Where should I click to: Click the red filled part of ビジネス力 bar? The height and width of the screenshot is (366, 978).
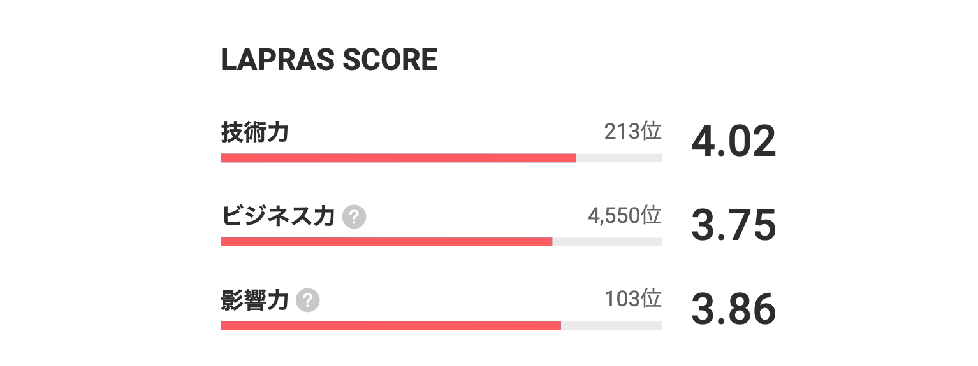click(x=386, y=242)
